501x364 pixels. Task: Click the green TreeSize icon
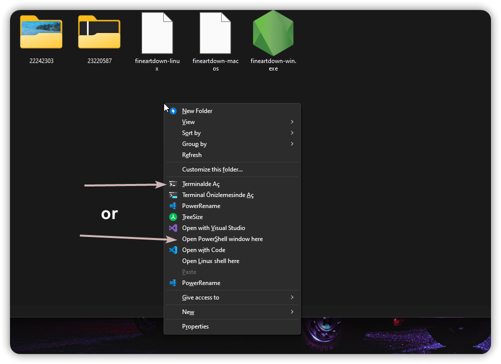tap(173, 217)
